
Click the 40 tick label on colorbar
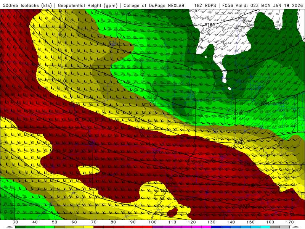[x=35, y=222]
